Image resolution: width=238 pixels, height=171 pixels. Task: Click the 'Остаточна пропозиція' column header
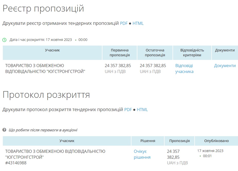155,52
